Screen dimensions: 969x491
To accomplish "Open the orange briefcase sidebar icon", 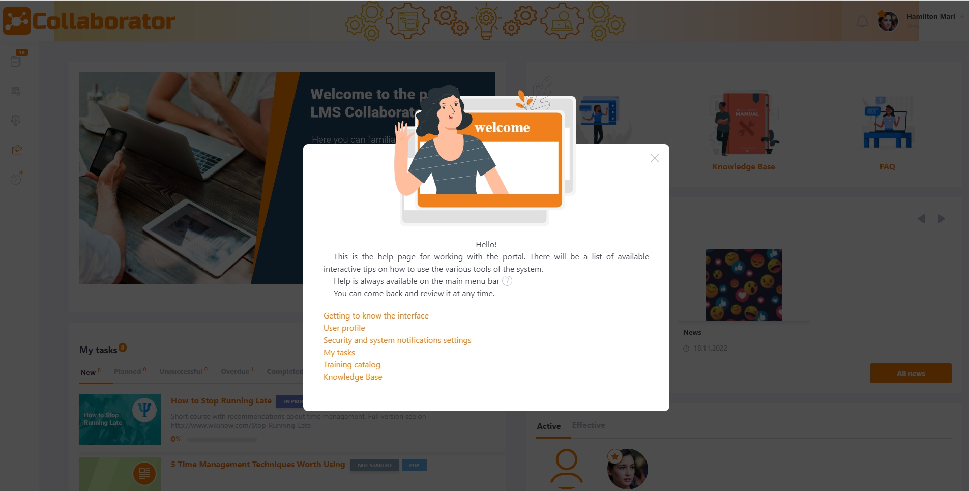I will click(x=17, y=150).
